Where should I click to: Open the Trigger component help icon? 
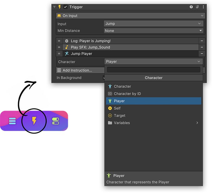[x=191, y=7]
